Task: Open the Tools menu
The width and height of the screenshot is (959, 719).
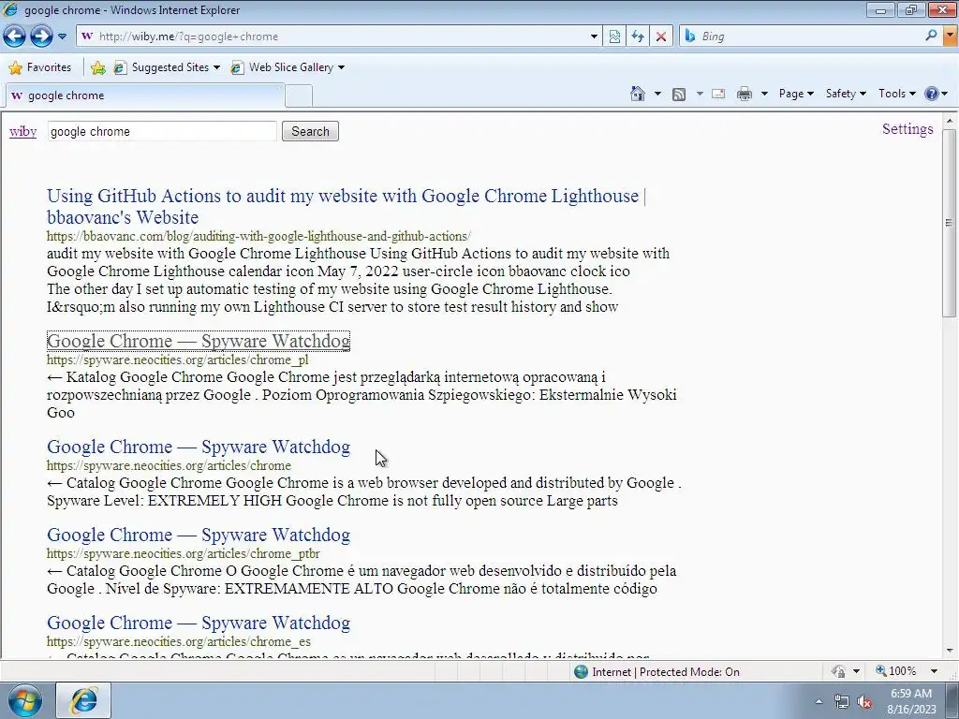Action: (x=896, y=94)
